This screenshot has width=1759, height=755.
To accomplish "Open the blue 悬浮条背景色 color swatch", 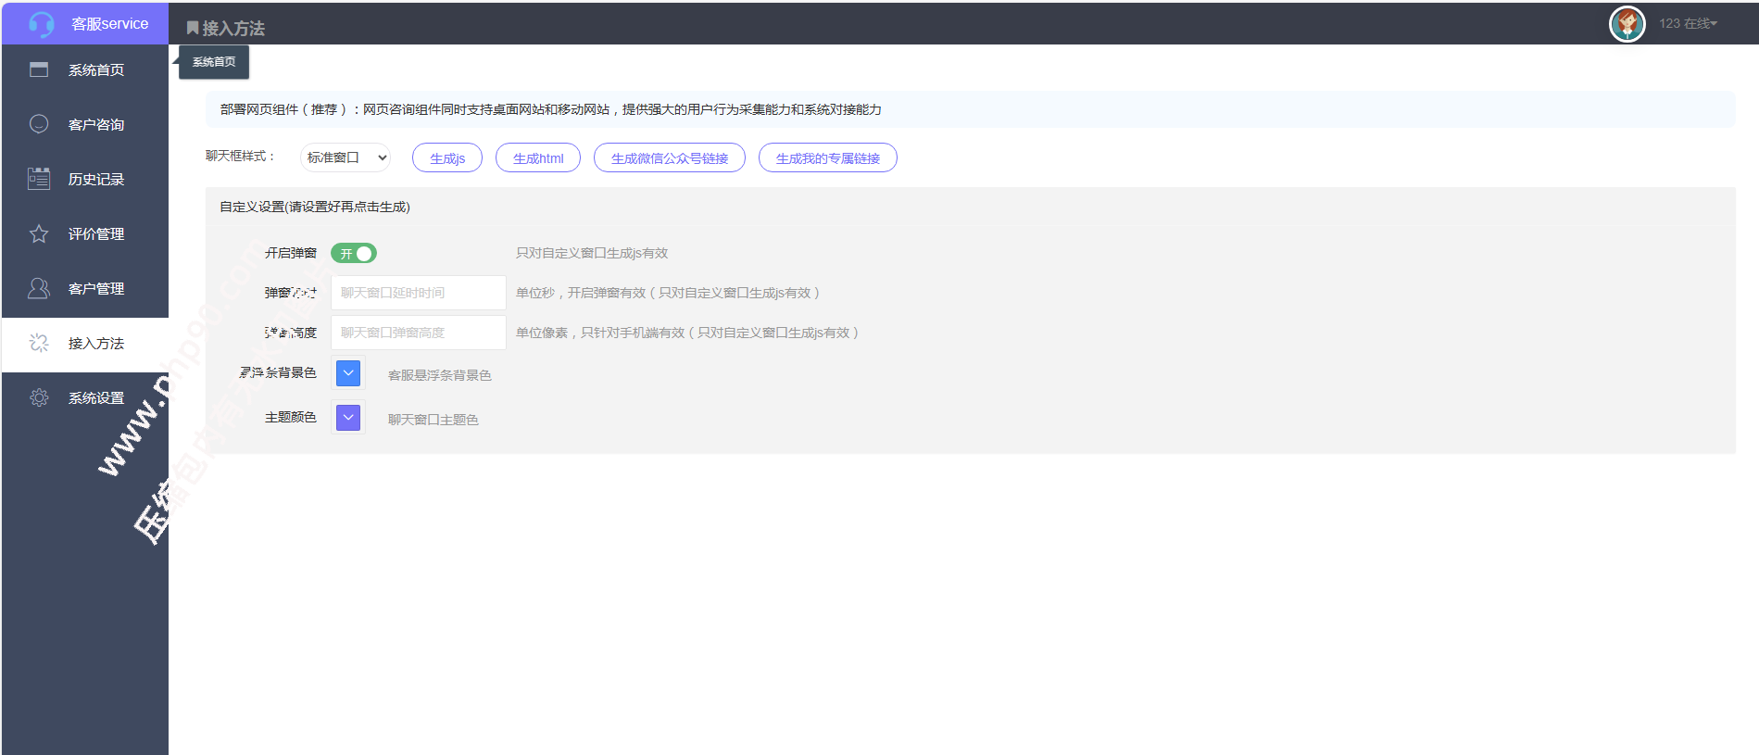I will tap(348, 373).
